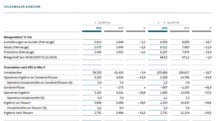
Task: Select the value 155.486 in Umsatzerlöse row
Action: coord(162,72)
